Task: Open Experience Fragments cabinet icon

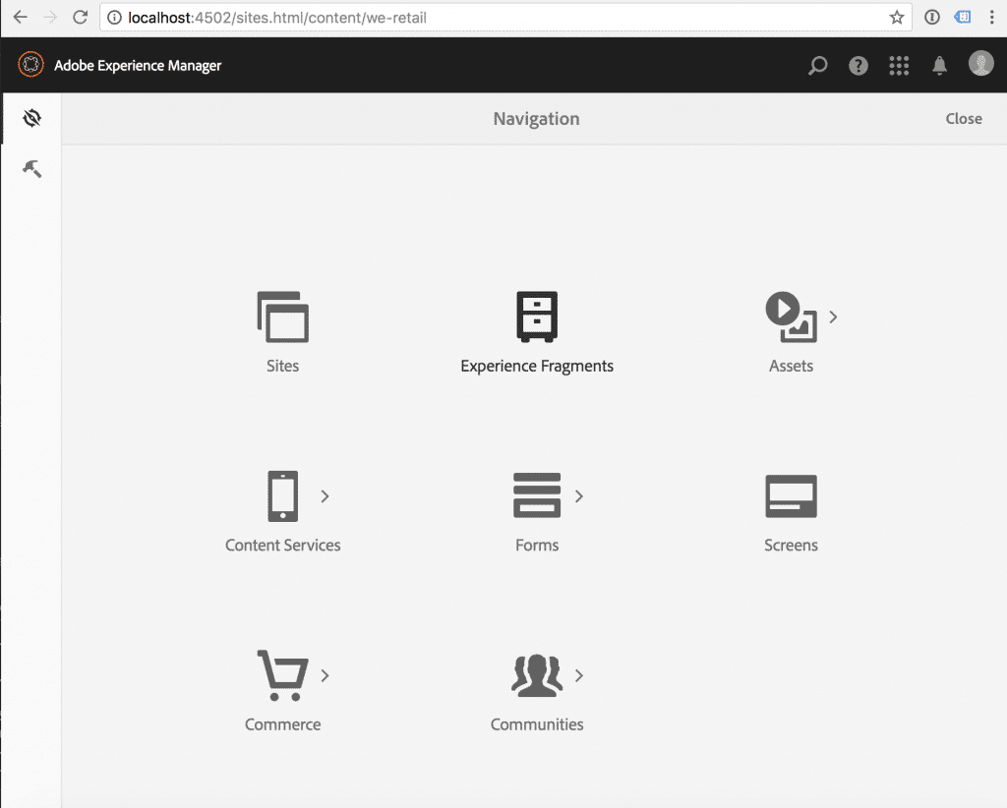Action: (537, 317)
